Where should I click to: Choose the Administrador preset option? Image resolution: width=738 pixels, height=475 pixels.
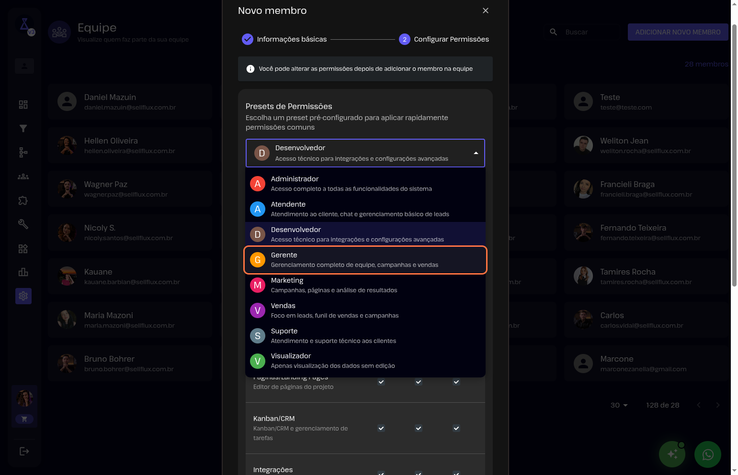[365, 184]
